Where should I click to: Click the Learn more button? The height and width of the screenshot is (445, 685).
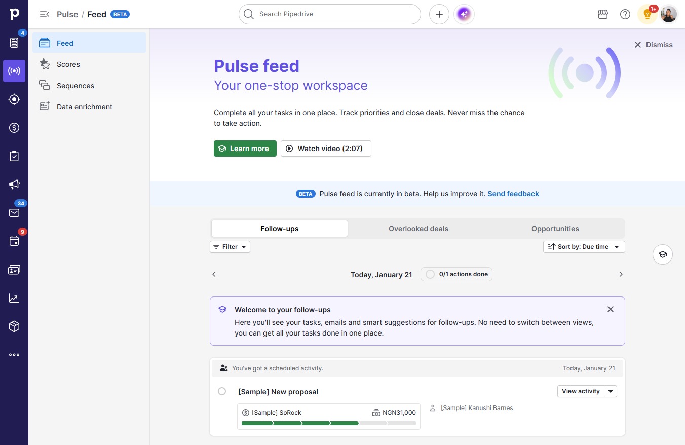coord(245,149)
